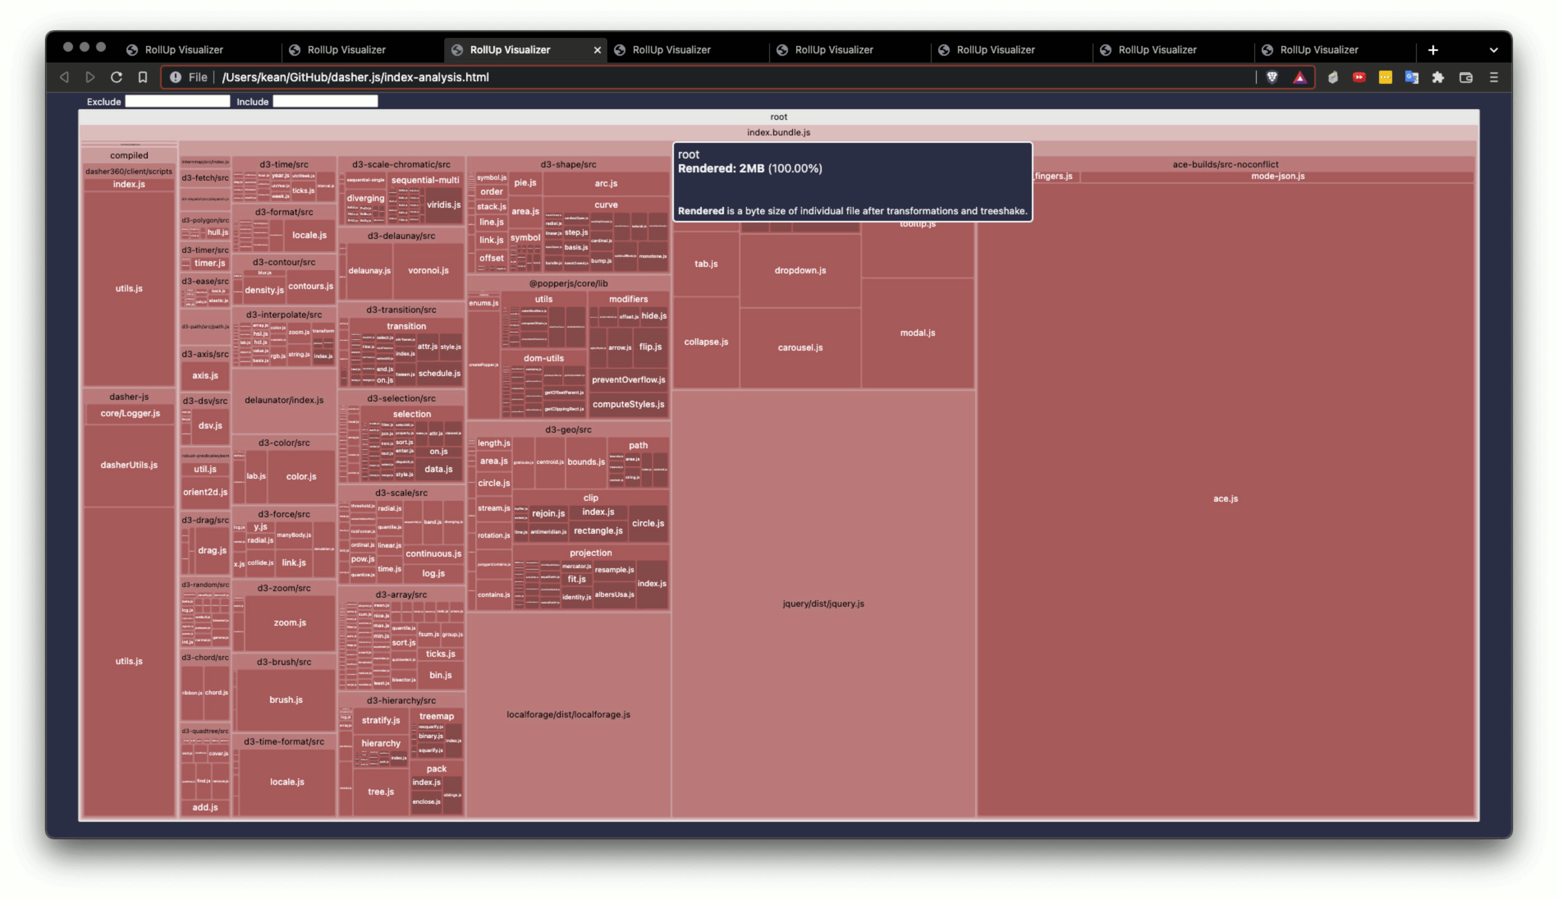Screen dimensions: 1558x899
Task: Open the extensions puzzle piece menu
Action: (1438, 77)
